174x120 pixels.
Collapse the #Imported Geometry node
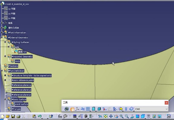[5, 56]
